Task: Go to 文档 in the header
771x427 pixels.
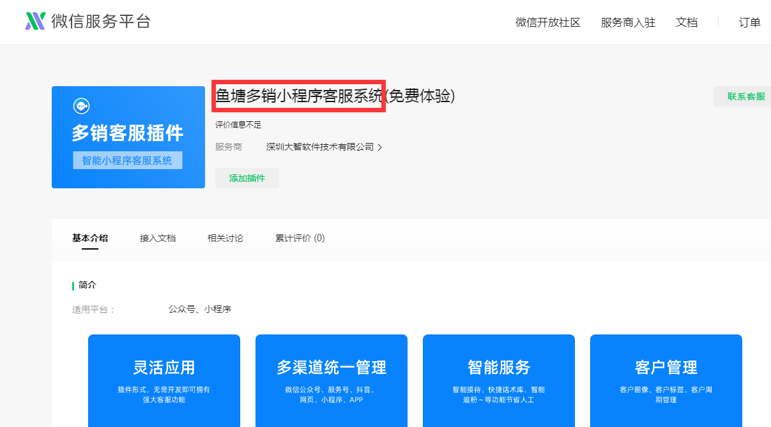Action: [x=687, y=22]
